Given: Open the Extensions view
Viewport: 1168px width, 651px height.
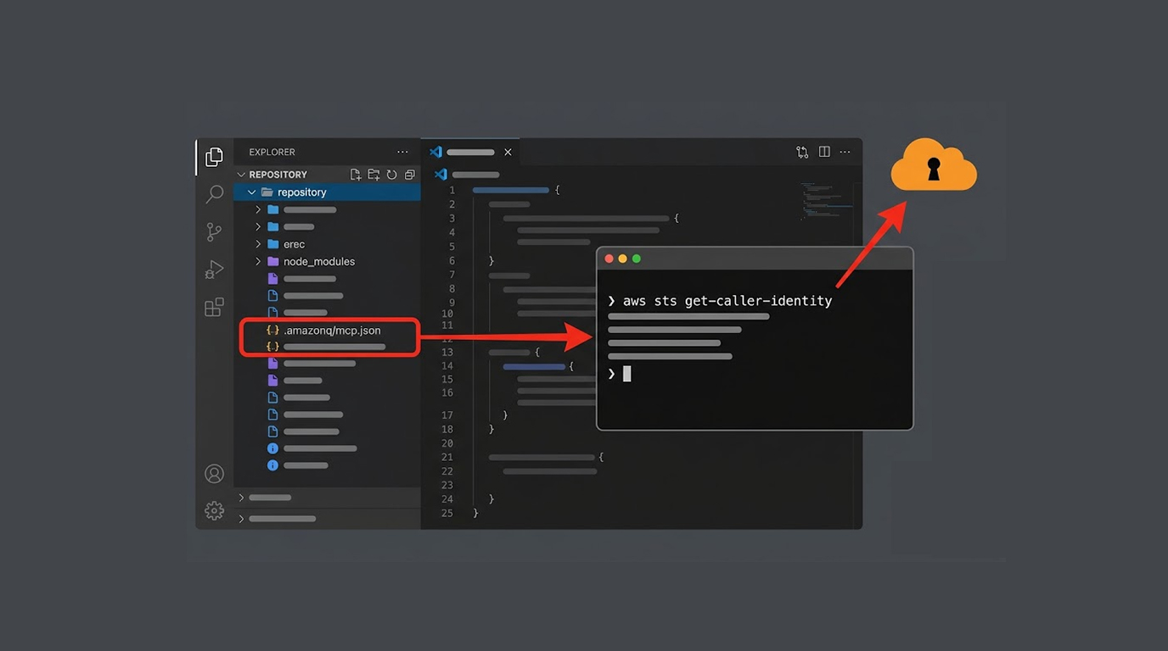Looking at the screenshot, I should (214, 307).
